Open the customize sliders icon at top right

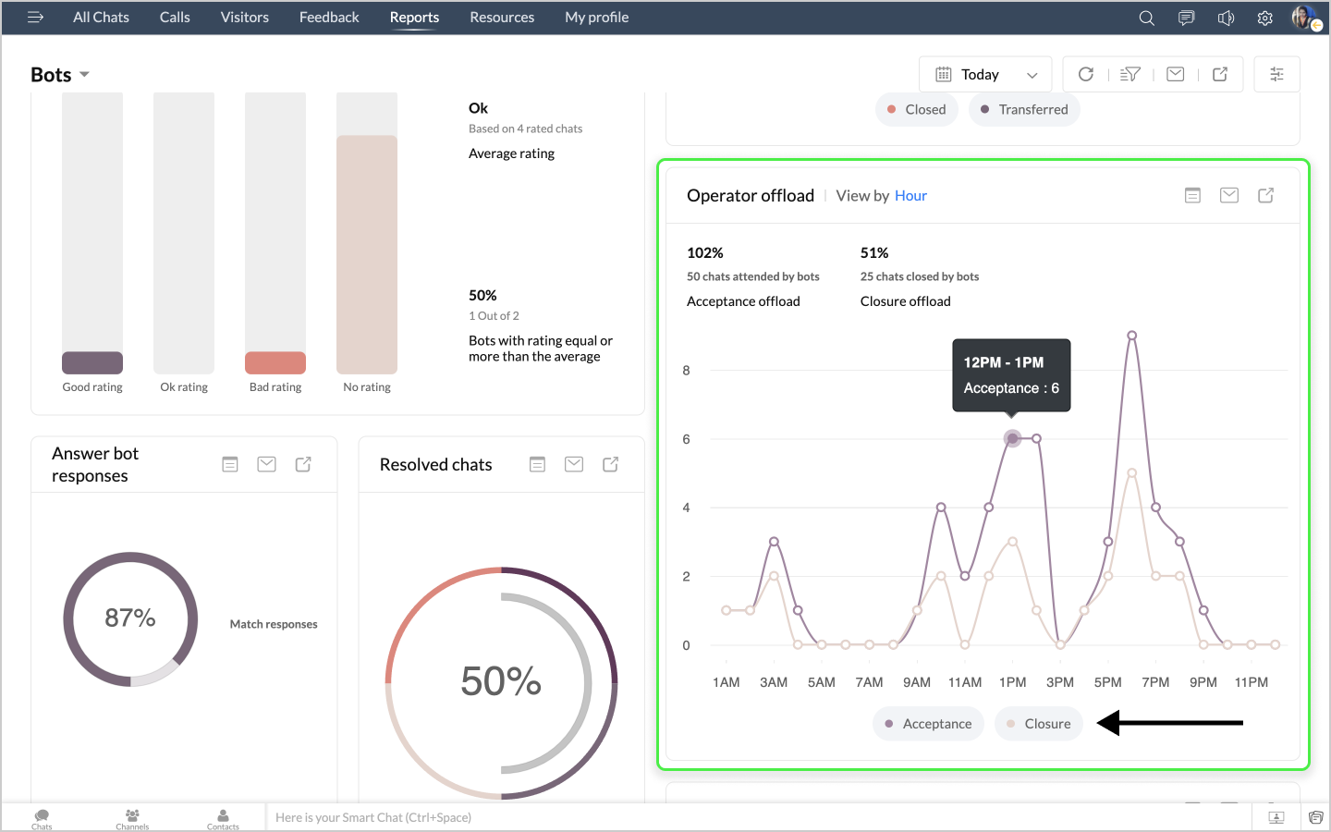tap(1276, 75)
